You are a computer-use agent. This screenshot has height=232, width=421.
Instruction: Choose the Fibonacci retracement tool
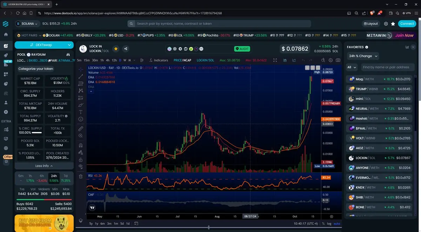click(81, 84)
